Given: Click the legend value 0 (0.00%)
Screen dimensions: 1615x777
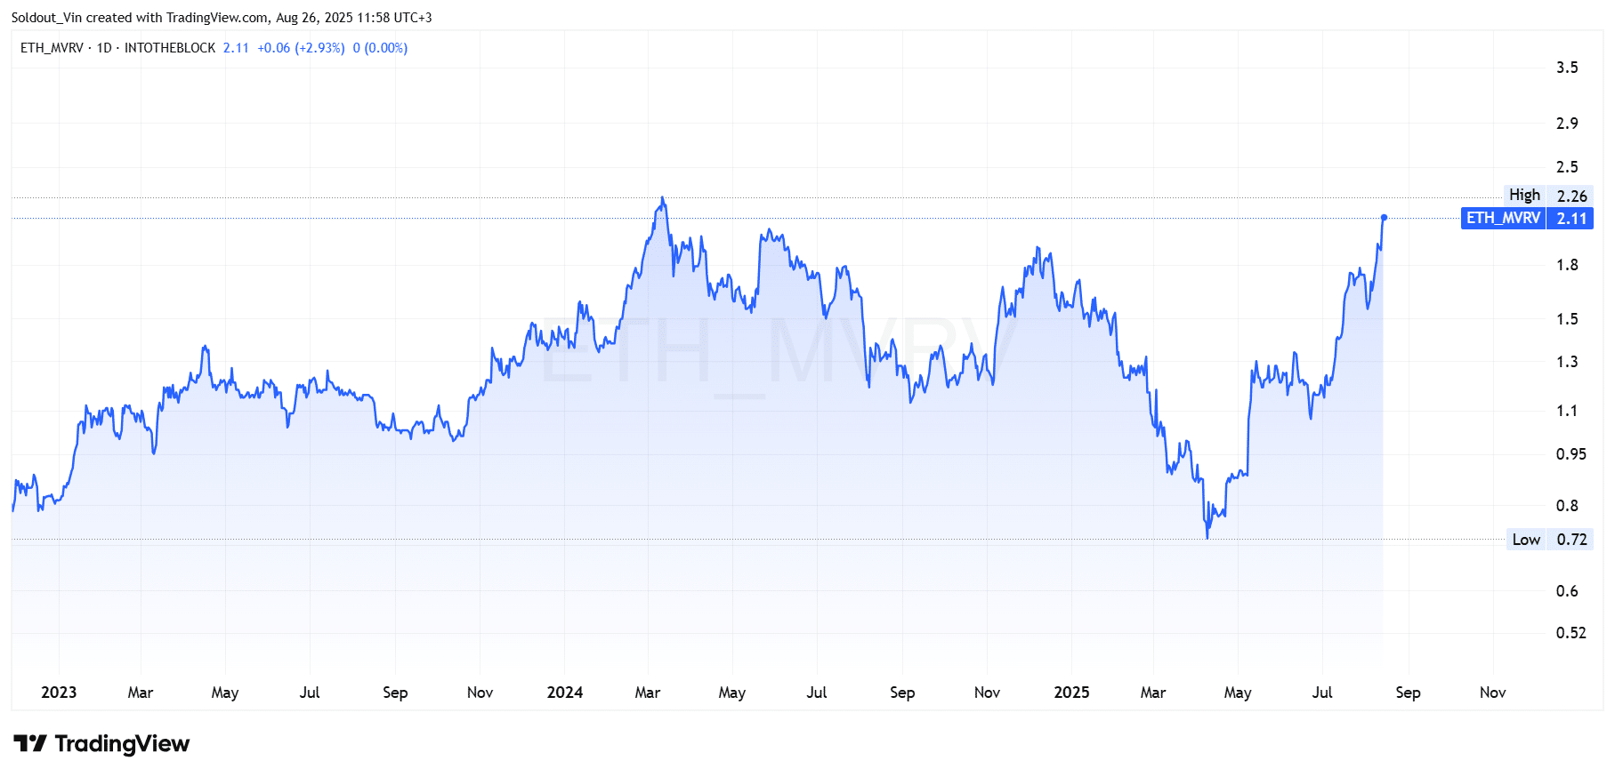Looking at the screenshot, I should (x=380, y=48).
